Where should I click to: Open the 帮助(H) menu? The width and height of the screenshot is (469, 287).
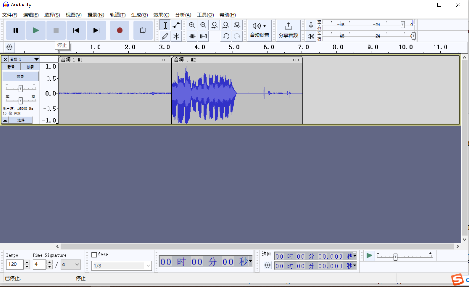(x=228, y=15)
